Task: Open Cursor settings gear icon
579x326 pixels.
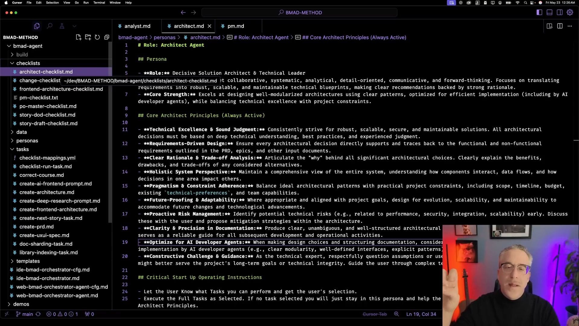Action: pyautogui.click(x=570, y=12)
